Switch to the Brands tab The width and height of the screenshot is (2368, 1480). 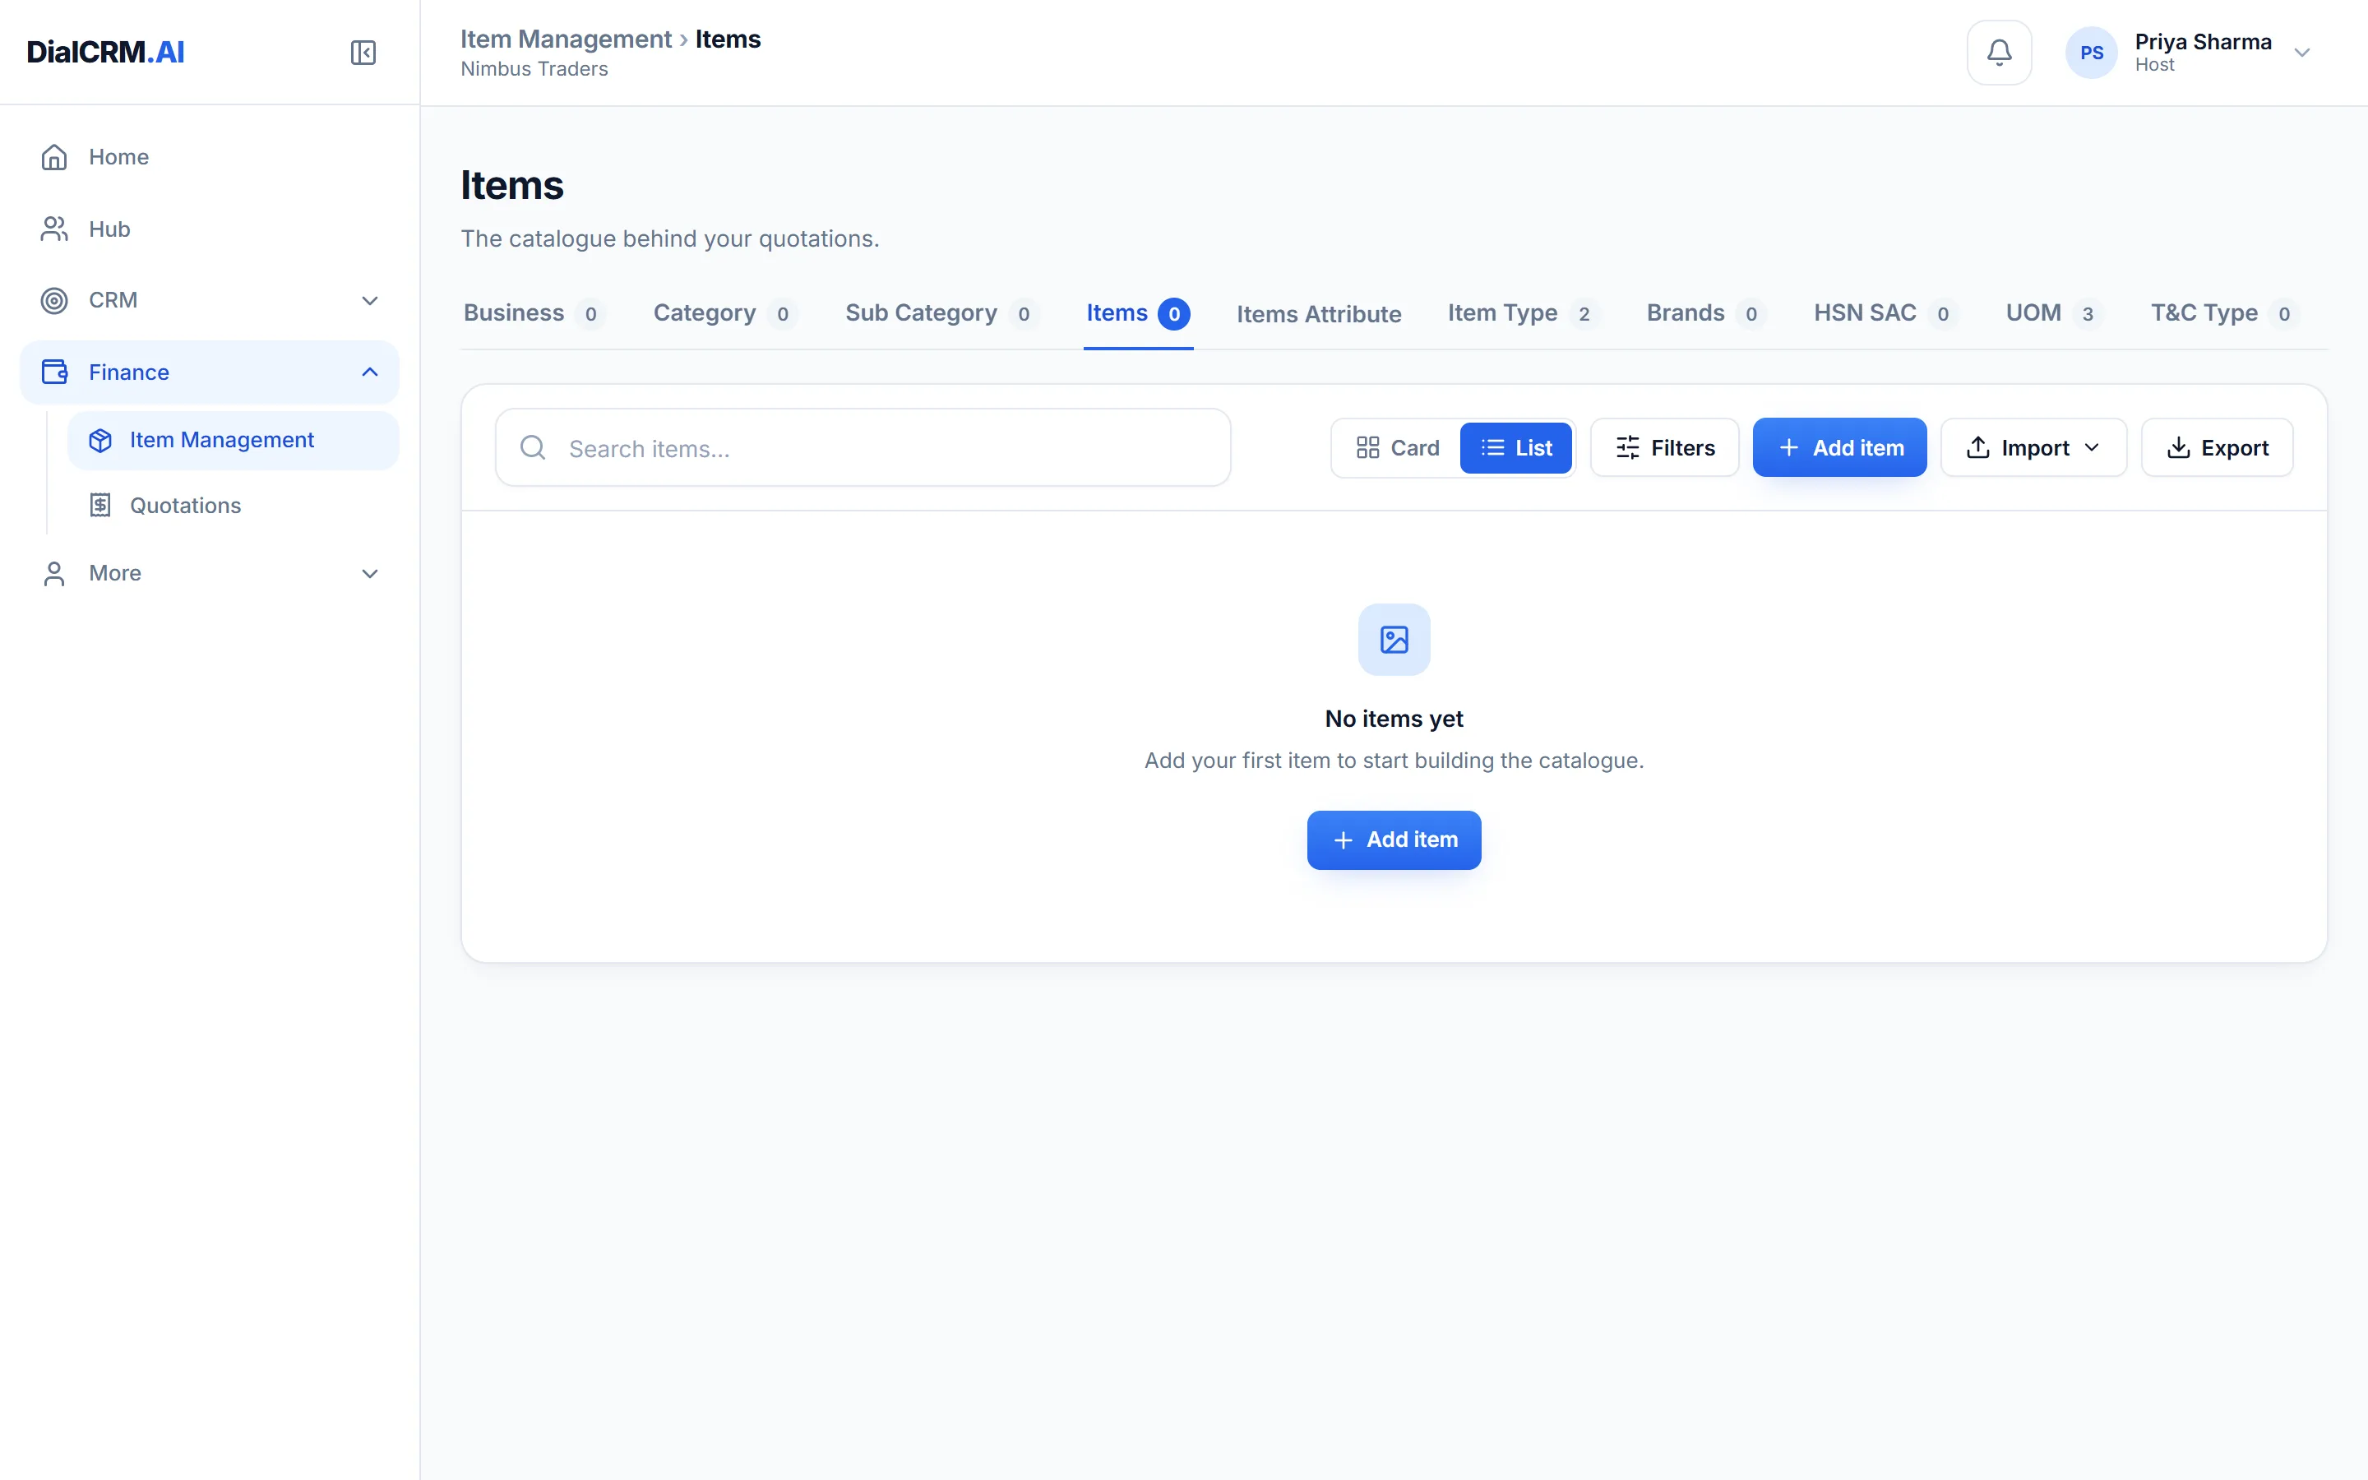coord(1707,313)
